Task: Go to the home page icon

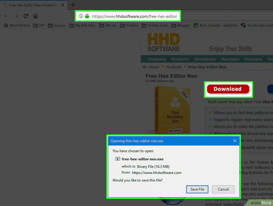Action: pos(35,16)
